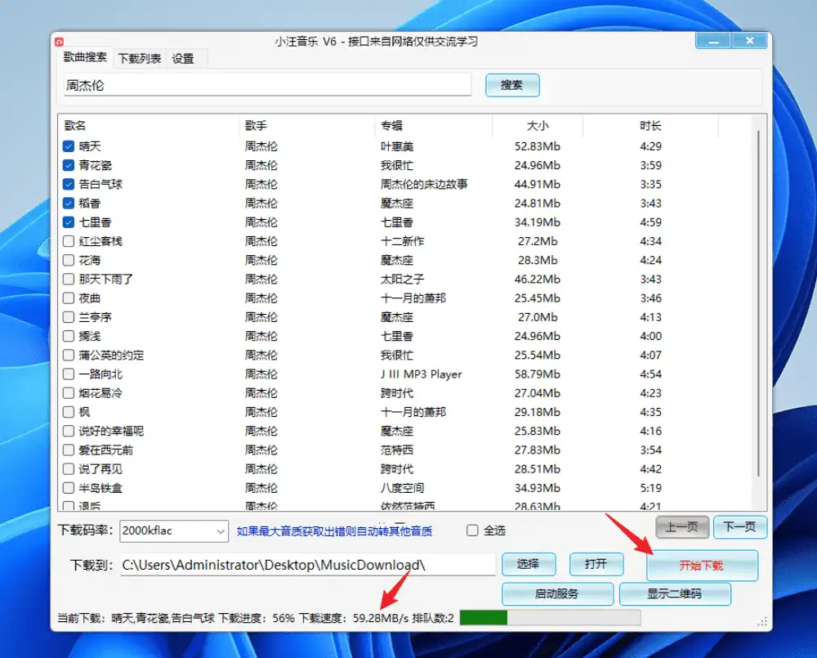This screenshot has height=658, width=817.
Task: Check the 兰亭序 song checkbox
Action: (69, 317)
